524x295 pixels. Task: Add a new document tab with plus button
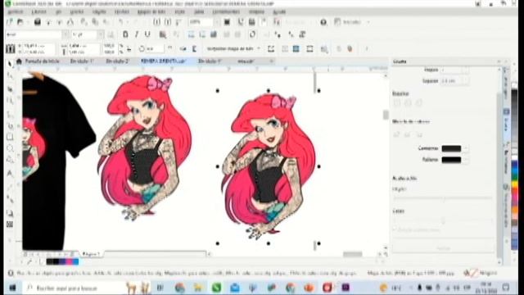[x=271, y=61]
